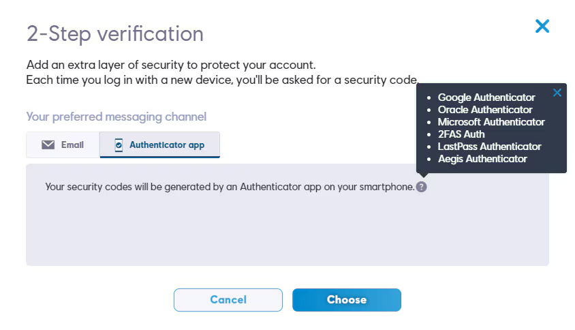Click 2FAS Auth in the tooltip list
Screen dimensions: 575x330
click(x=461, y=134)
